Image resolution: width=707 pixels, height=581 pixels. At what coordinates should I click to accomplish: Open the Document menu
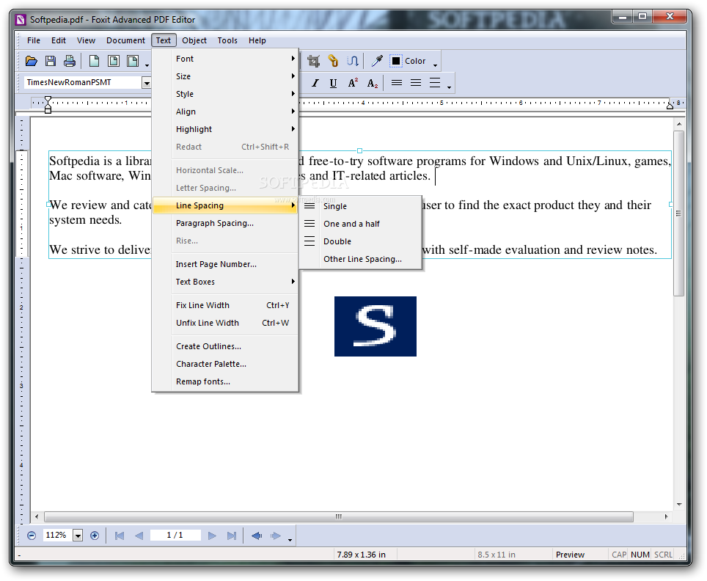126,40
